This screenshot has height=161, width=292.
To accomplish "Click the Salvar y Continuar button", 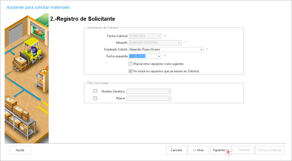I will (269, 150).
